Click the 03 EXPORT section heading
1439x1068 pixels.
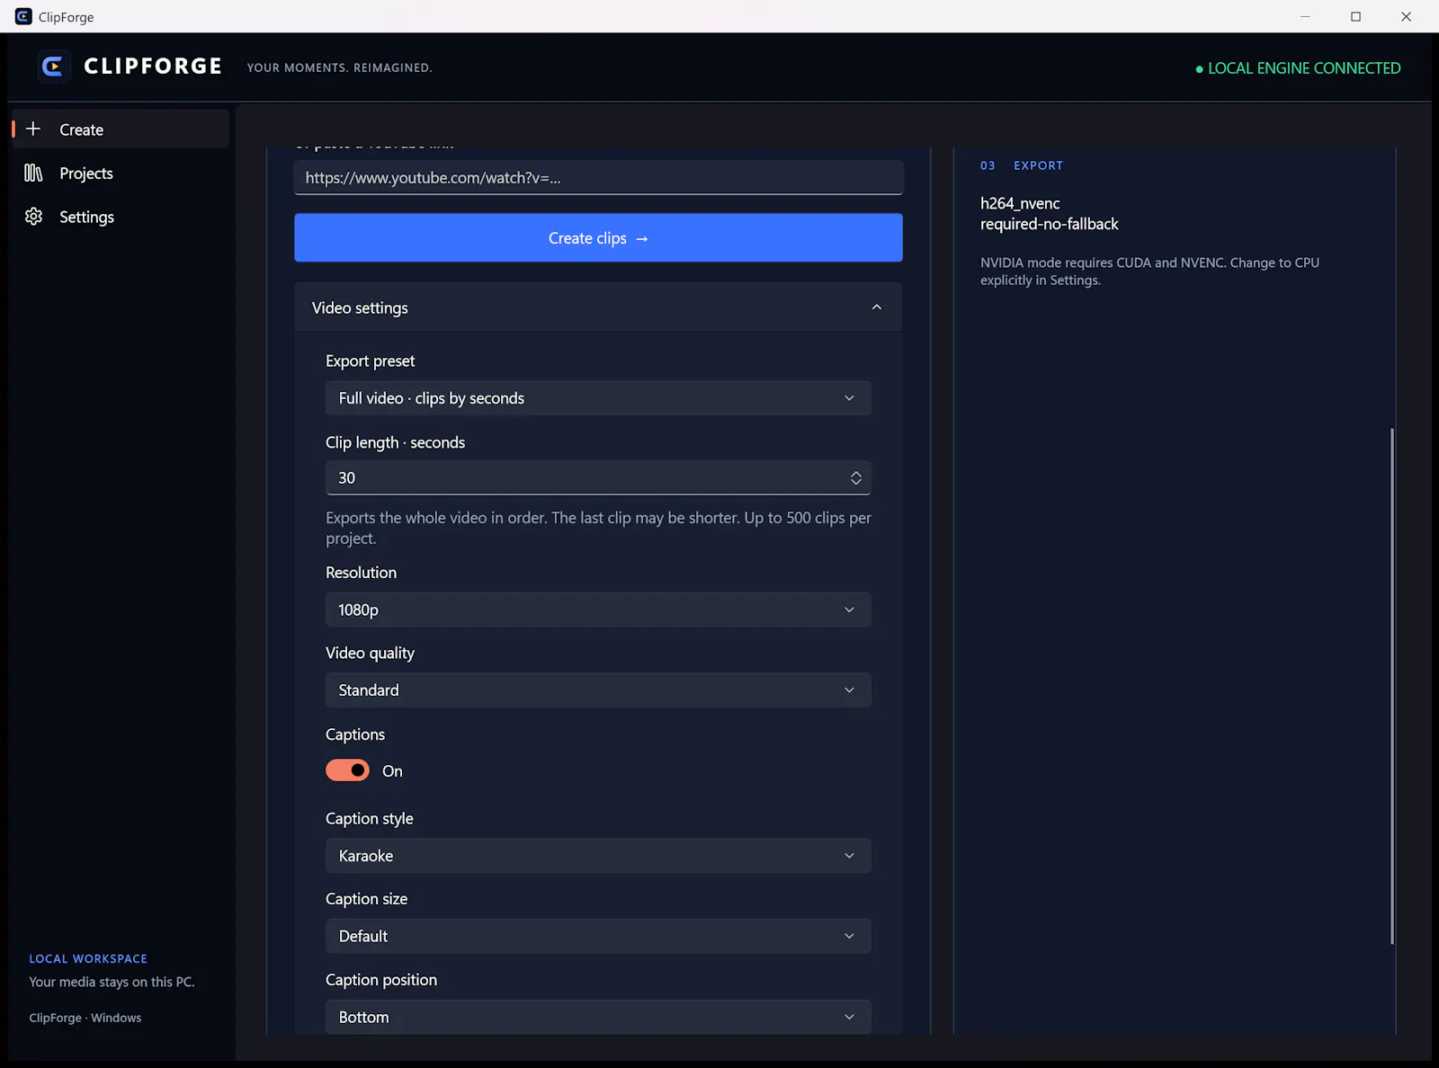click(1022, 165)
